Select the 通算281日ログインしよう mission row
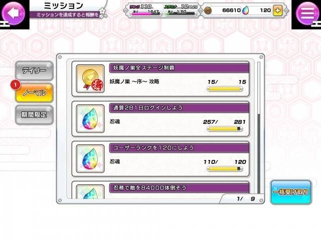This screenshot has height=240, width=321. click(x=160, y=119)
